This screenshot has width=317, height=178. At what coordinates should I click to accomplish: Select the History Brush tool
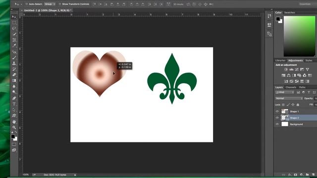point(14,69)
